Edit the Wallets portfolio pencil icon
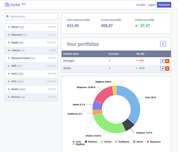Screen dimensions: 178x152 tap(162, 69)
